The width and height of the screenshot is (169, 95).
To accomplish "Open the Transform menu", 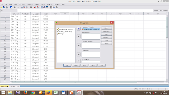I will tap(22, 4).
